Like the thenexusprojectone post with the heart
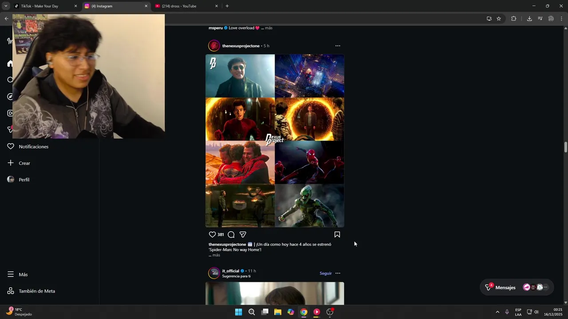 [x=212, y=234]
